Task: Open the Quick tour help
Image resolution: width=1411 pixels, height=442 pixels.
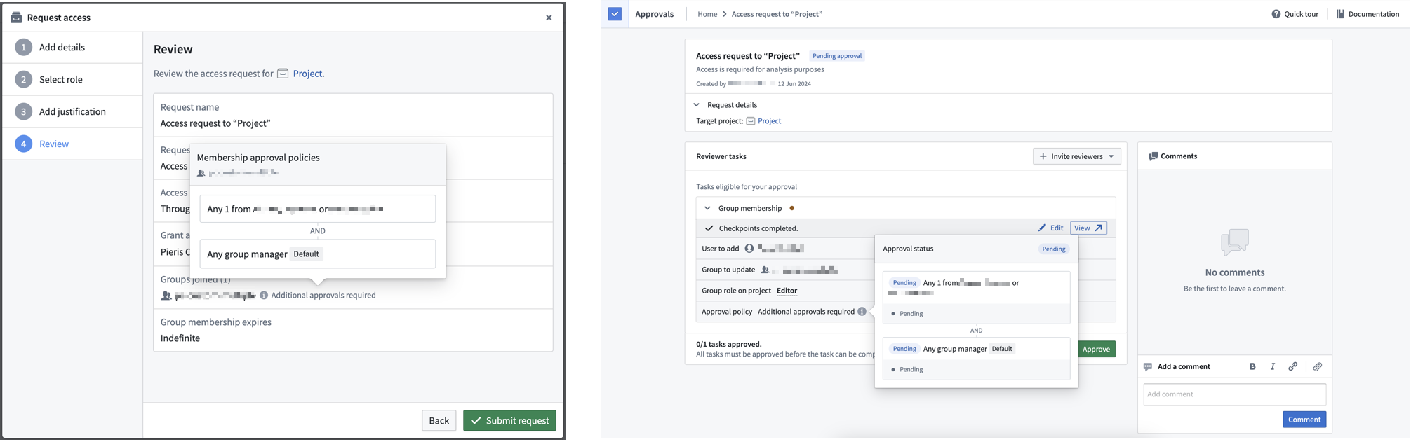Action: (1295, 14)
